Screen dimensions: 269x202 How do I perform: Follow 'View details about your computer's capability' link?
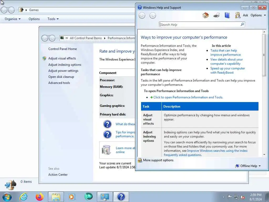[x=226, y=62]
